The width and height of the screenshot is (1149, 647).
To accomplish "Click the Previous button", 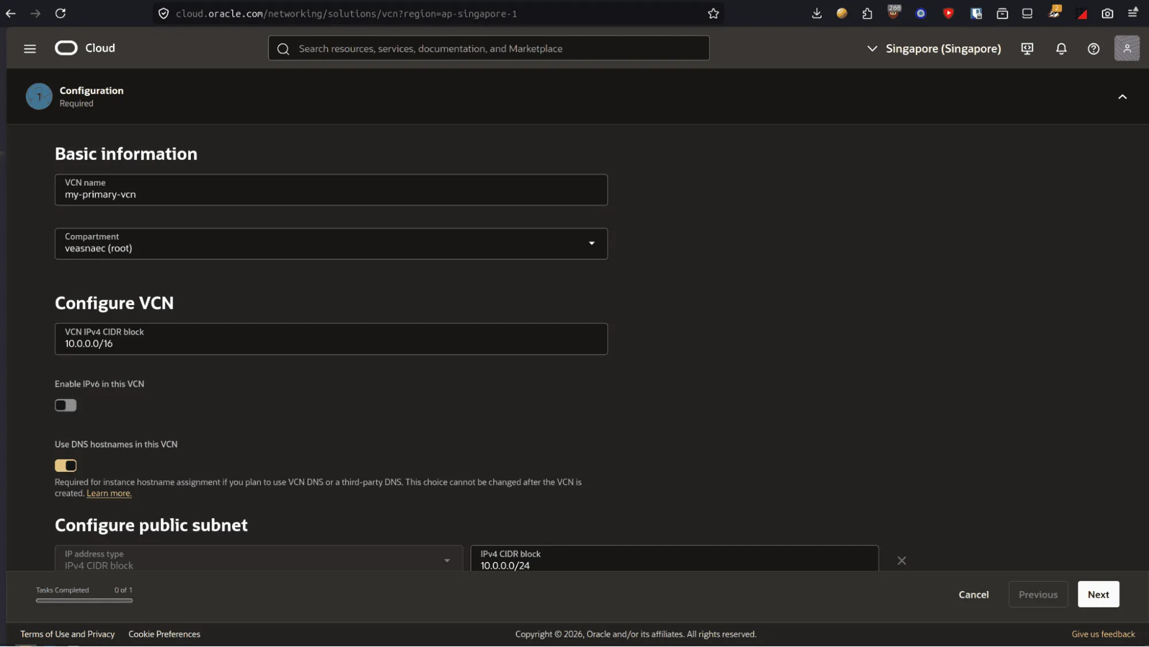I will pos(1038,595).
